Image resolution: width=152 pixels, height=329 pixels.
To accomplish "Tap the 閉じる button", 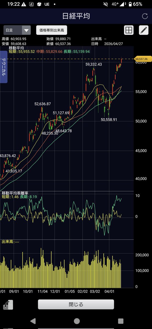I will [x=76, y=304].
